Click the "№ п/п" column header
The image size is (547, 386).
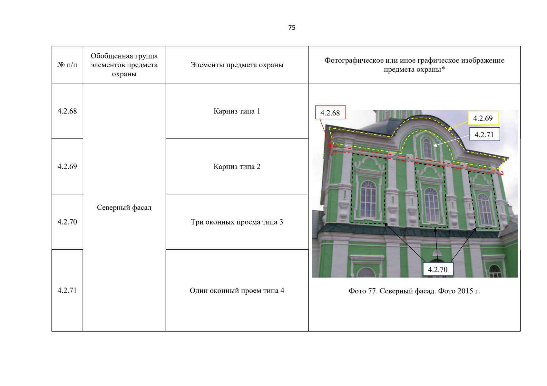tap(67, 65)
